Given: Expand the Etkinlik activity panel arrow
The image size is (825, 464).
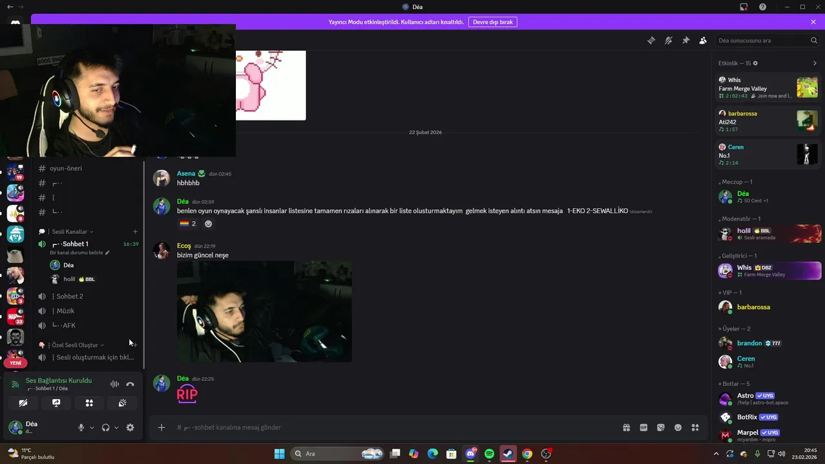Looking at the screenshot, I should point(815,63).
